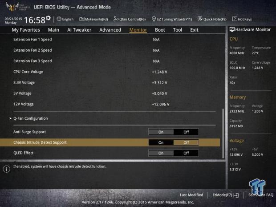Click the QLED Effect label
The height and width of the screenshot is (207, 276).
(24, 153)
